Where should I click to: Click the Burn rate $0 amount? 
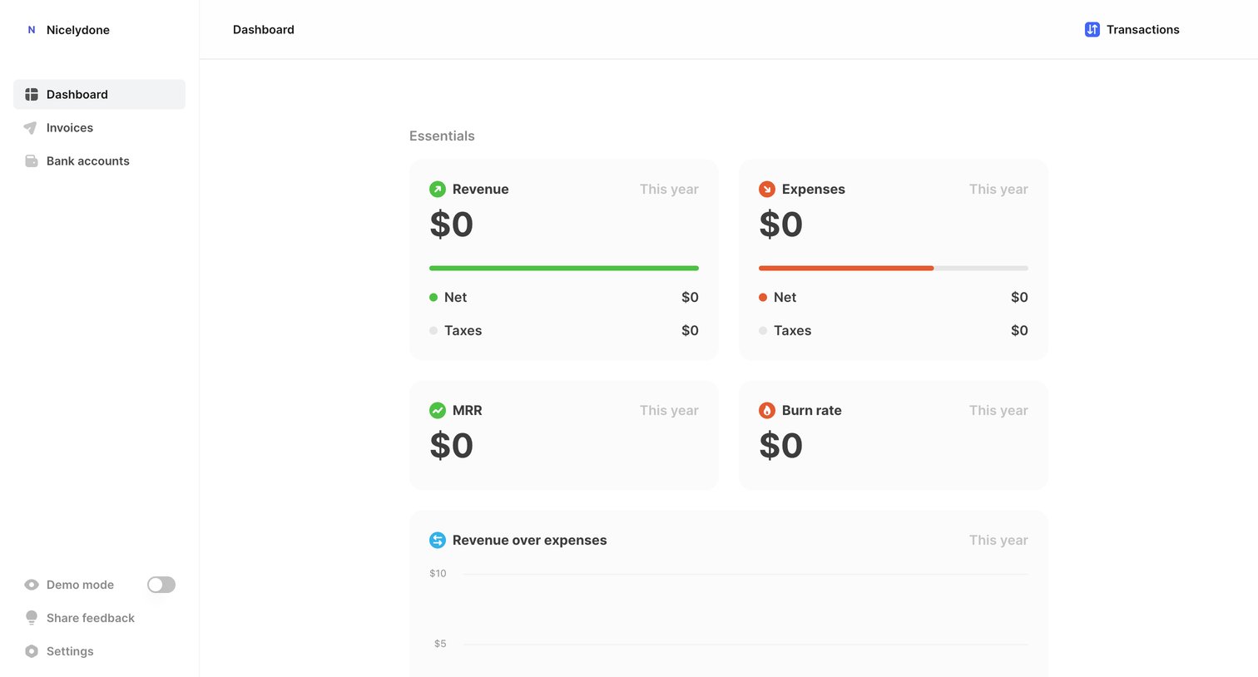[781, 446]
